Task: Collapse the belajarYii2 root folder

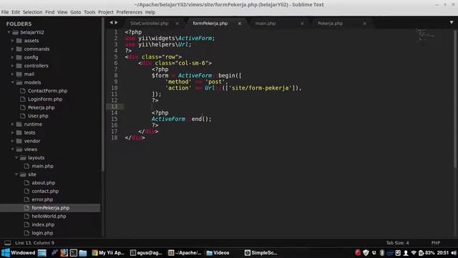Action: click(x=9, y=32)
